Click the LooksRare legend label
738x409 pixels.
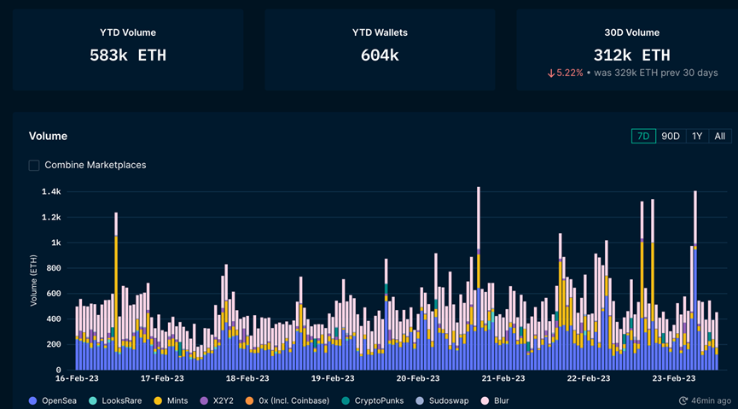pos(121,401)
